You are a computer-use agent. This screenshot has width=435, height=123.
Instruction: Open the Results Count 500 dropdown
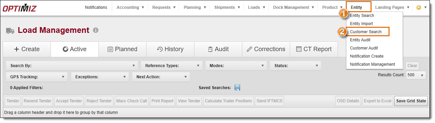point(416,75)
